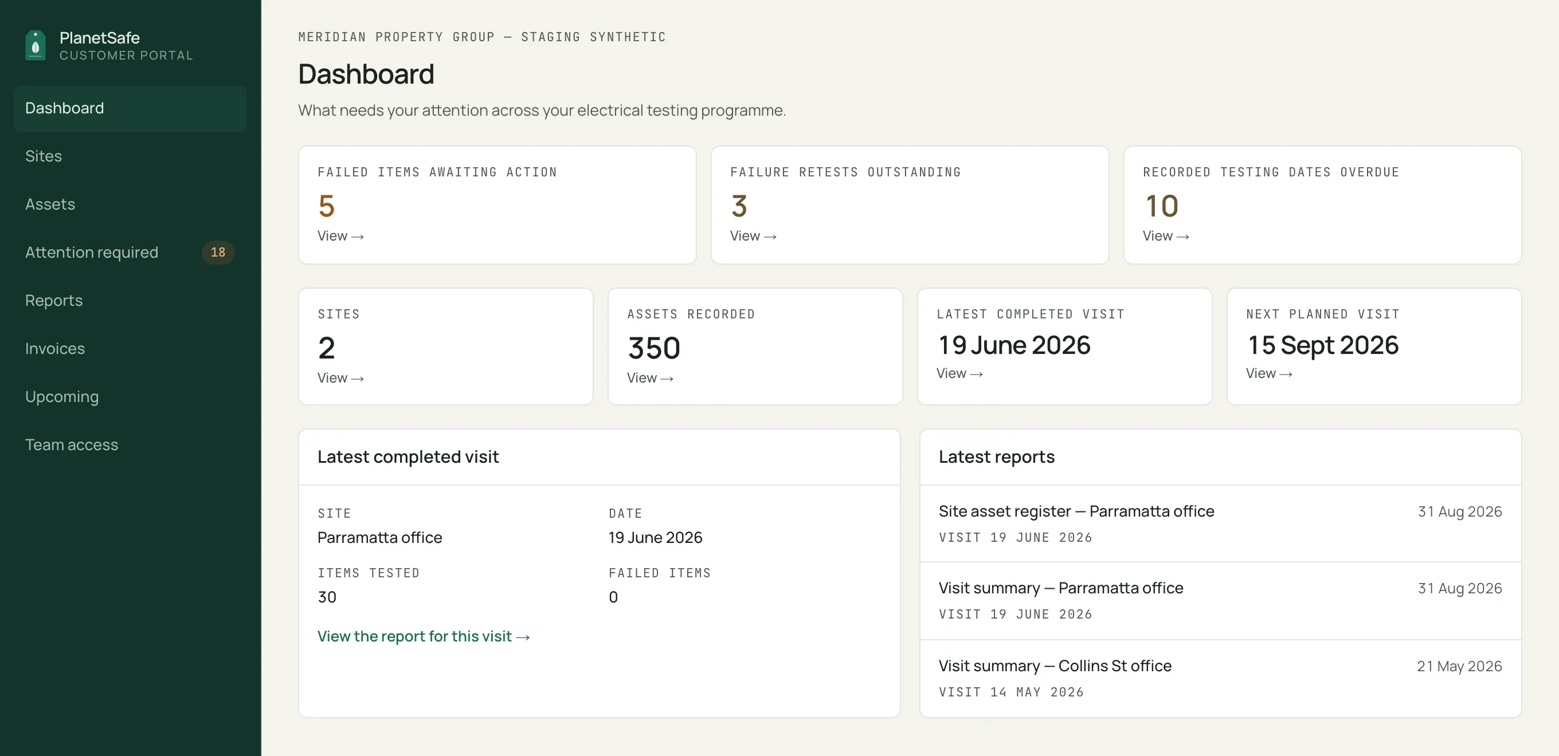Click the Items Tested value 30
Viewport: 1559px width, 756px height.
pos(327,597)
